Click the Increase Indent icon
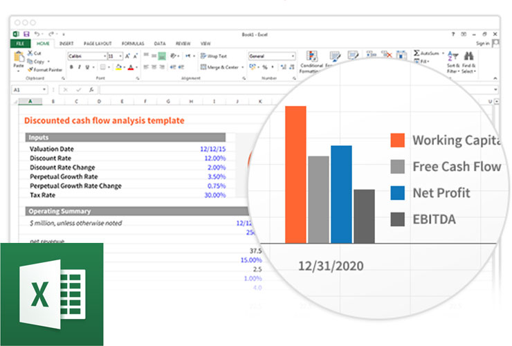 point(181,67)
